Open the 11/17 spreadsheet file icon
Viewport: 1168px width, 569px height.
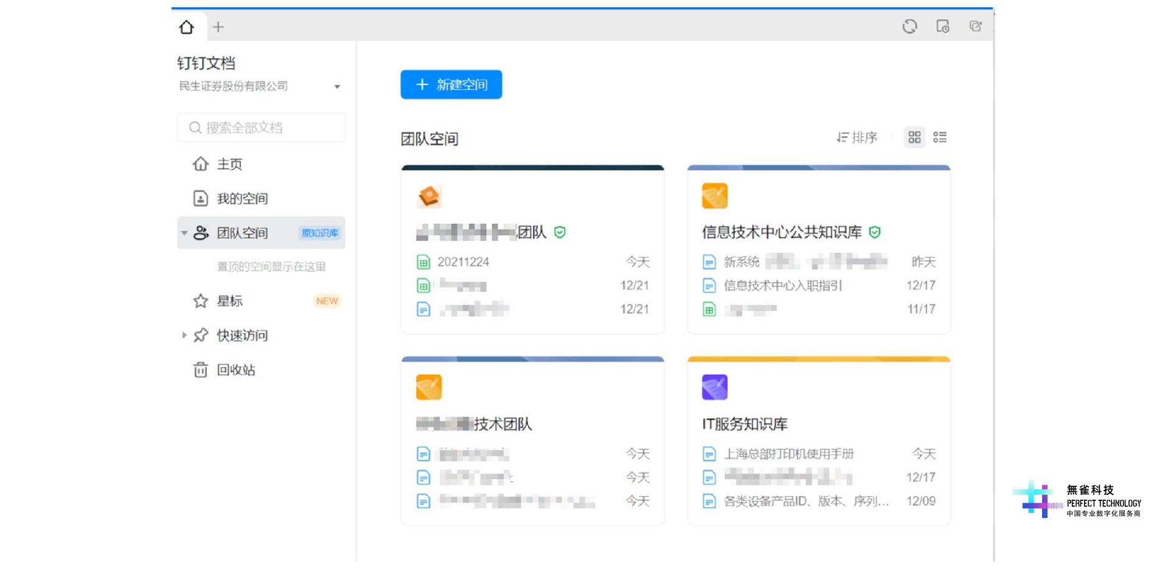709,310
